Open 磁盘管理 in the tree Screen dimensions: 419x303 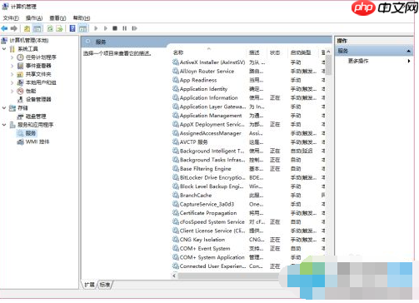click(36, 117)
